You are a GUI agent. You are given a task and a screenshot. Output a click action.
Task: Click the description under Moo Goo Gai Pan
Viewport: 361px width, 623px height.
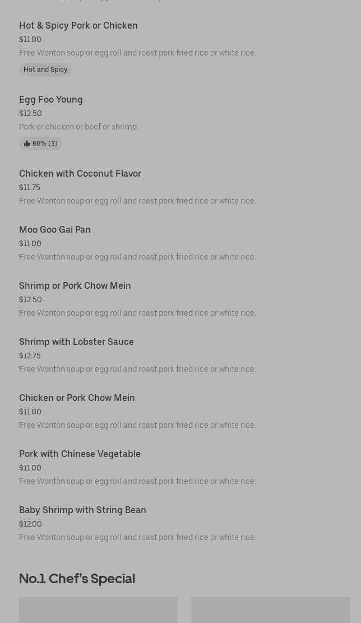(137, 257)
